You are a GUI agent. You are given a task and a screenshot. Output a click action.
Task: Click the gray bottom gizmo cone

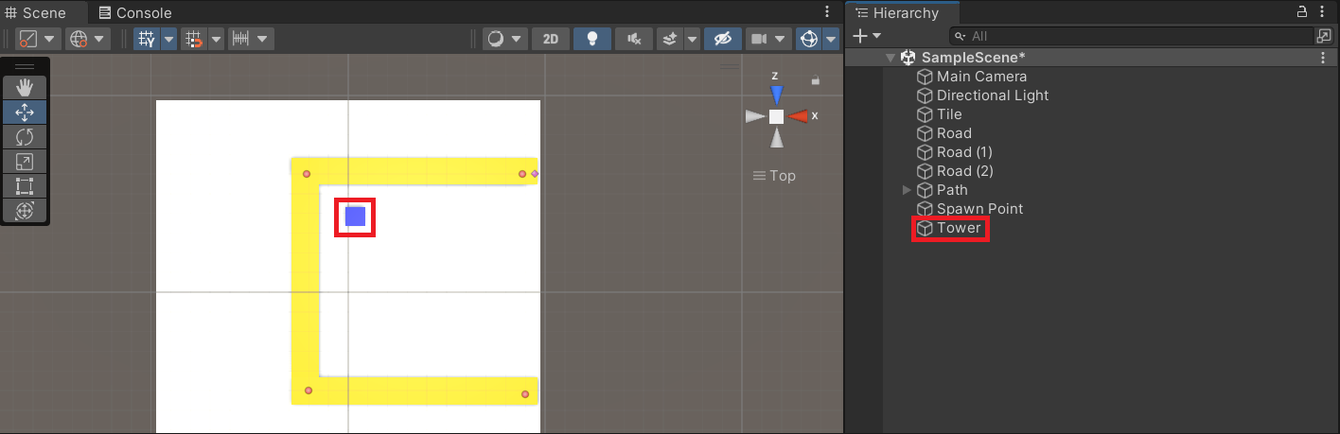pyautogui.click(x=777, y=138)
